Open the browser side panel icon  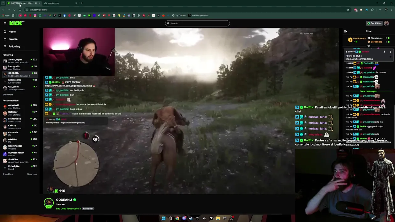coord(20,10)
